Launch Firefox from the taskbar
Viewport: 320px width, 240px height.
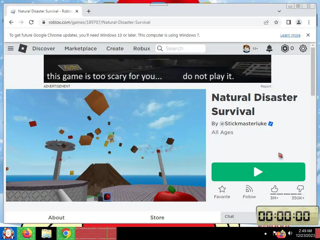coord(27,233)
